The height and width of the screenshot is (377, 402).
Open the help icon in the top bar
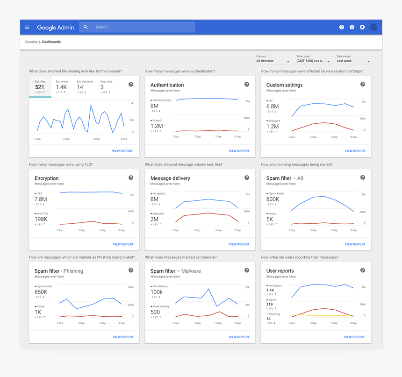pyautogui.click(x=342, y=27)
